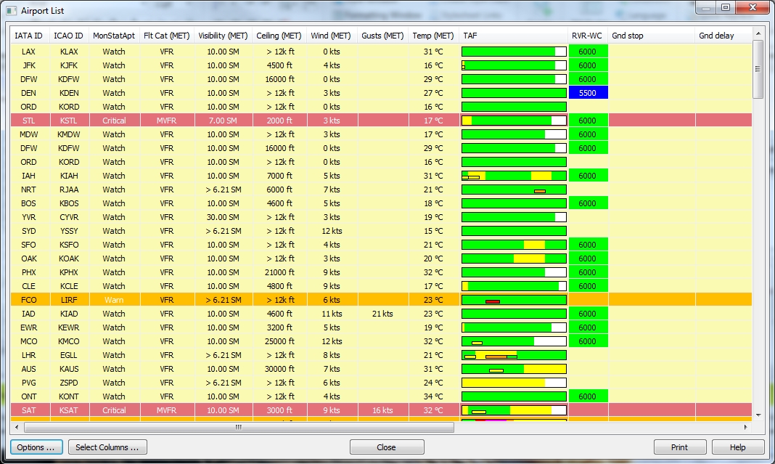Click the 30.00 SM visibility for YVR
775x464 pixels.
click(x=223, y=217)
